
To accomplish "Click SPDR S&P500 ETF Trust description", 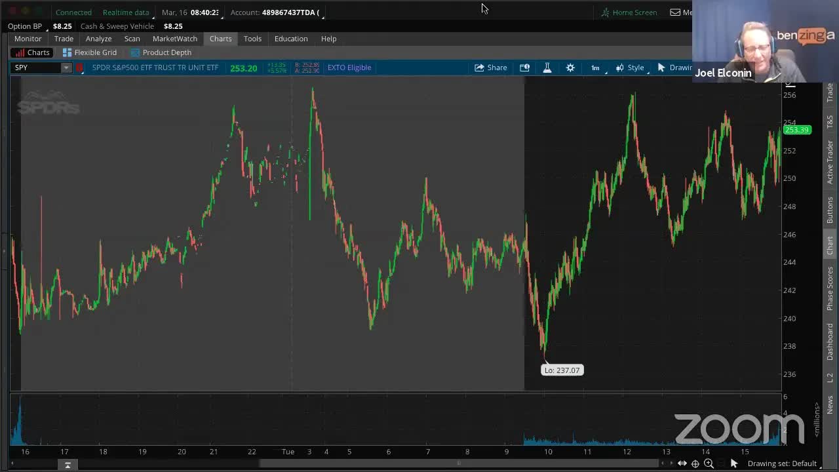I will [x=155, y=68].
